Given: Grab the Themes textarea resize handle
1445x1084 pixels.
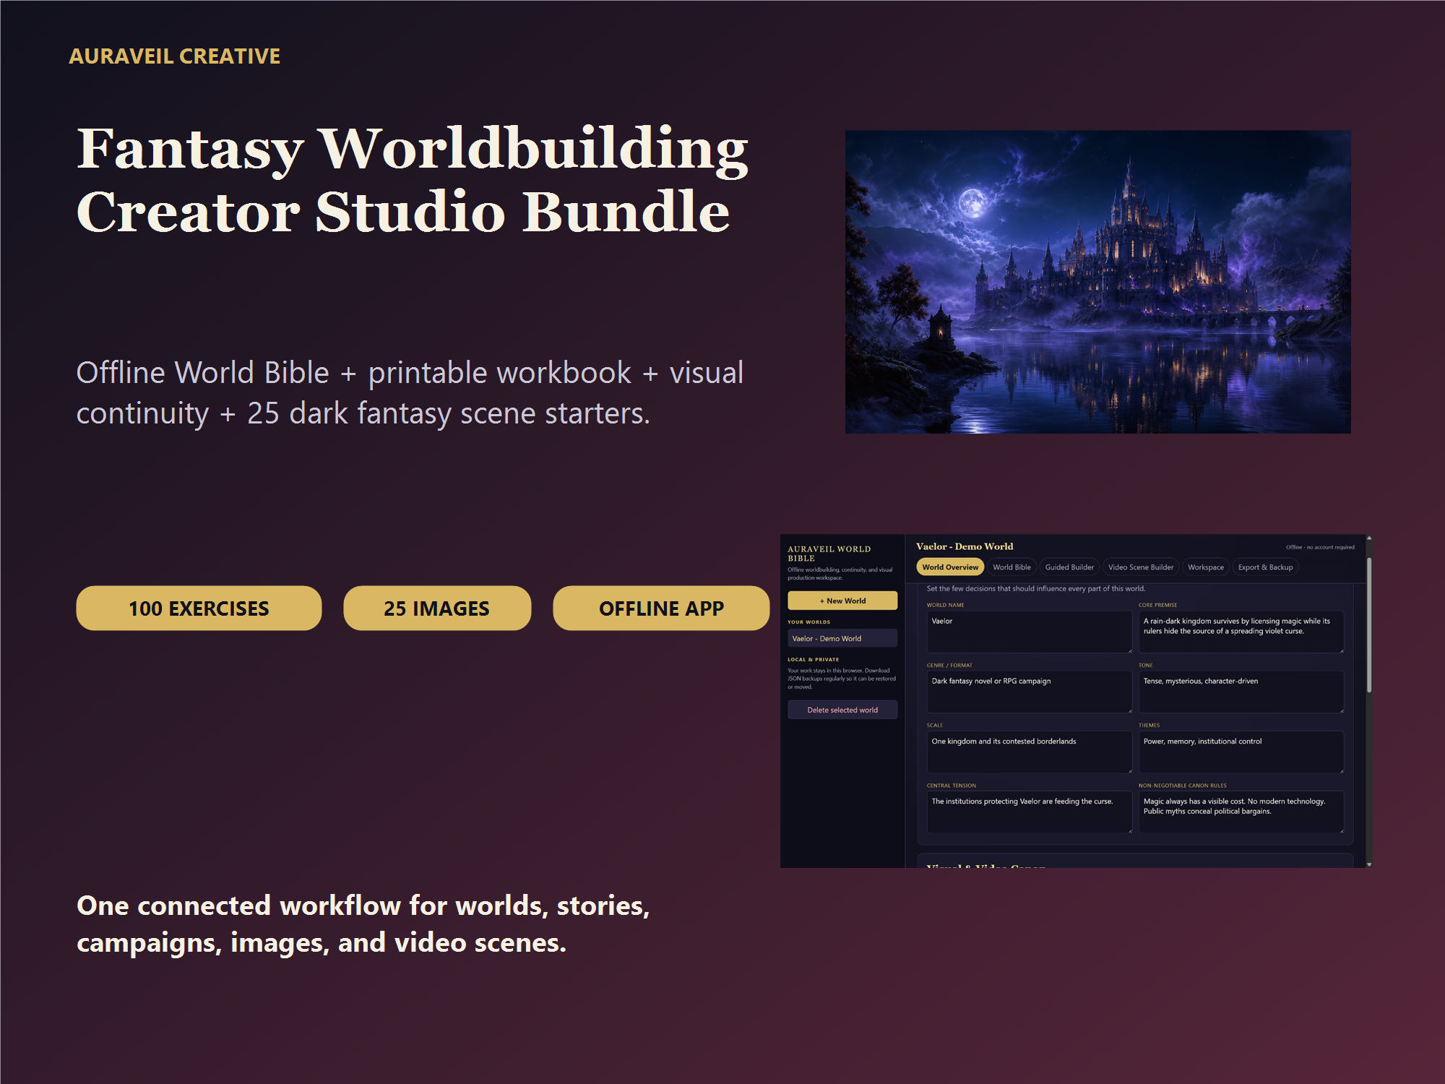Looking at the screenshot, I should click(1341, 770).
